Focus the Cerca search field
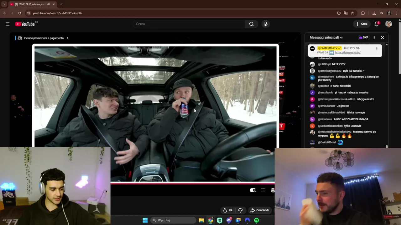The width and height of the screenshot is (401, 225). (189, 24)
